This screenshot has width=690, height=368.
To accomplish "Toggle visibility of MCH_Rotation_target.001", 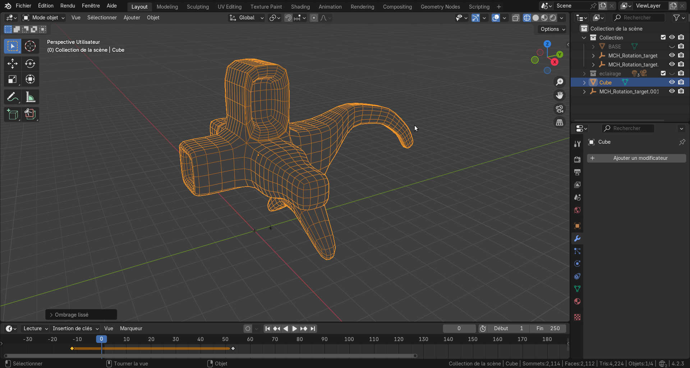I will 672,91.
